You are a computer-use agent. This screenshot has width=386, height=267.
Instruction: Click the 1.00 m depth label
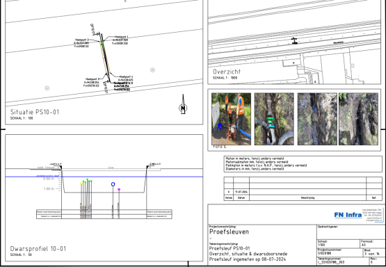point(49,188)
